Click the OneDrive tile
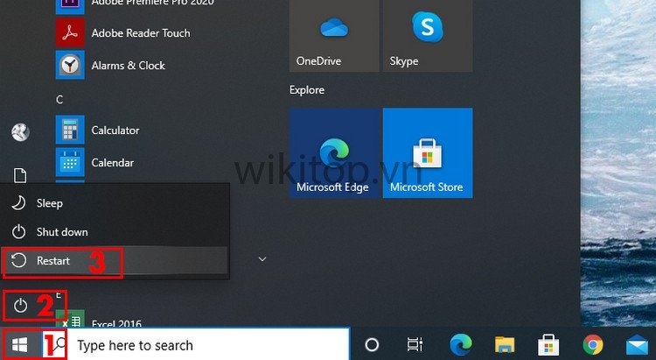The image size is (656, 360). [x=334, y=37]
